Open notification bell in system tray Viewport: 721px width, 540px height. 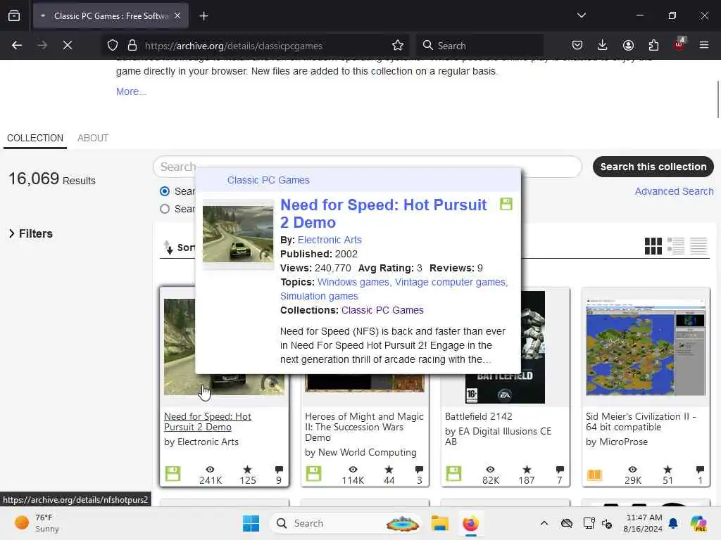pos(673,523)
